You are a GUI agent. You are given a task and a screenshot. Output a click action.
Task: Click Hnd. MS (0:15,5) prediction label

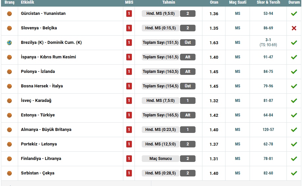[160, 28]
